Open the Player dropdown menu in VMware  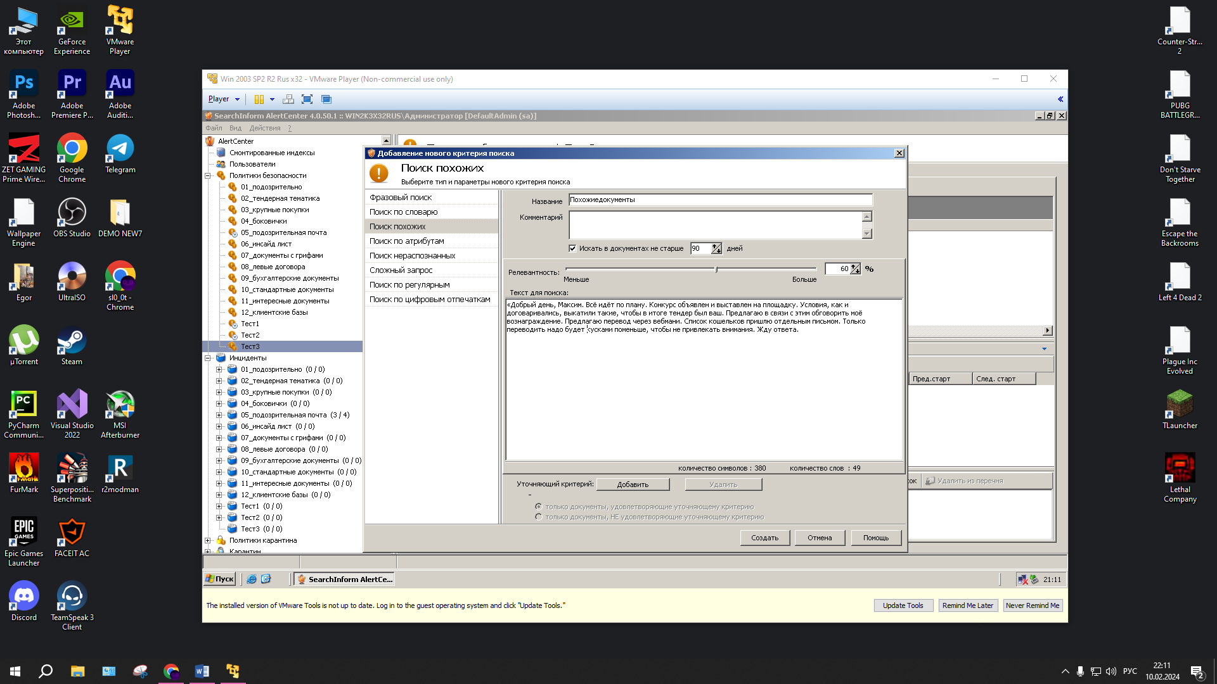[224, 99]
